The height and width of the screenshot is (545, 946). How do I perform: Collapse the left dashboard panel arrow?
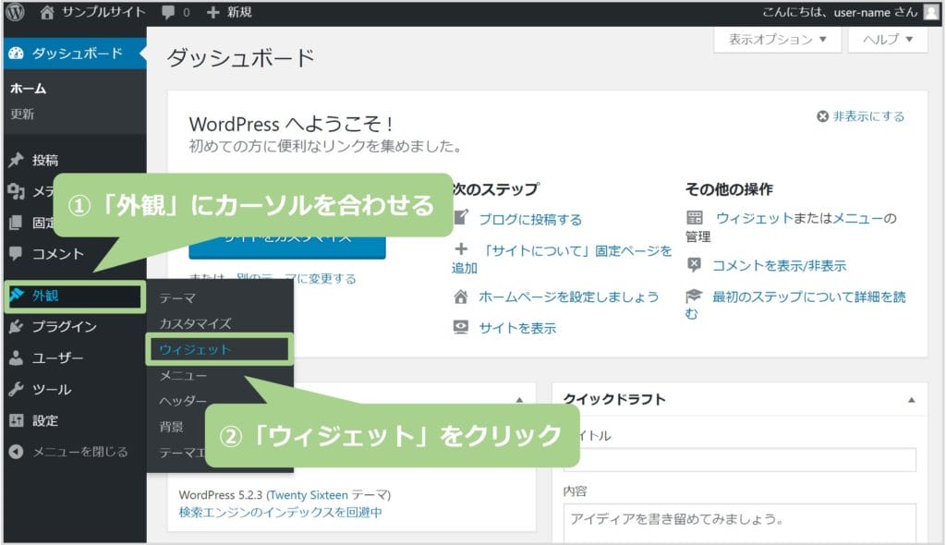tap(519, 400)
